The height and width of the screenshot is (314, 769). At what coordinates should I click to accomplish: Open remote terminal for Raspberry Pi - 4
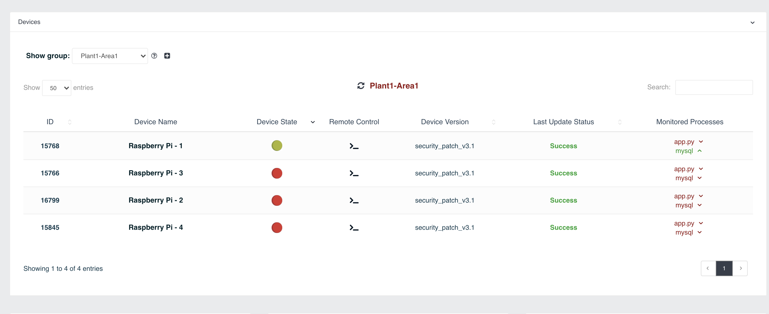(x=354, y=228)
